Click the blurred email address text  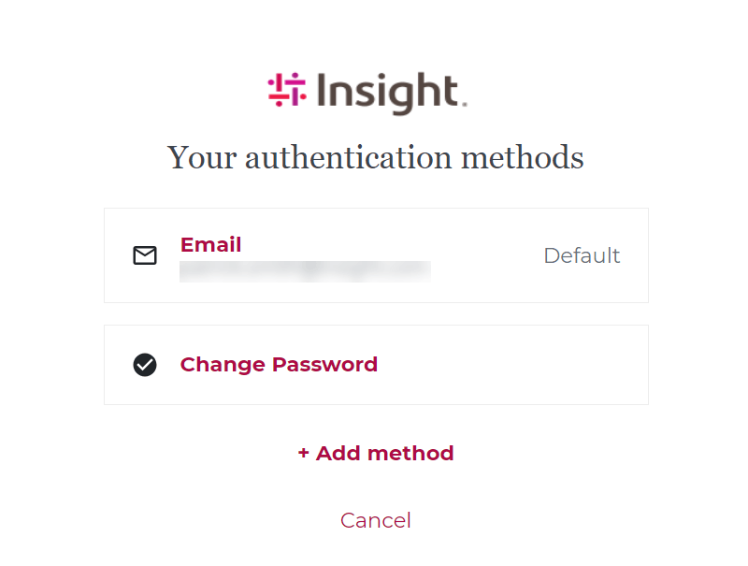point(305,272)
